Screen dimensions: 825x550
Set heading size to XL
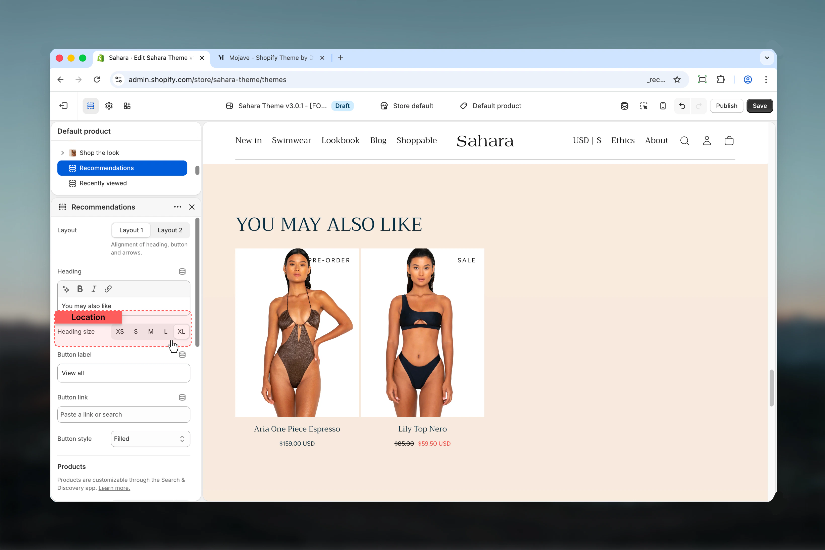tap(181, 331)
